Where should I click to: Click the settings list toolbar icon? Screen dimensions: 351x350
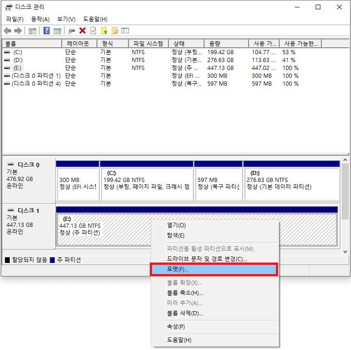click(125, 31)
